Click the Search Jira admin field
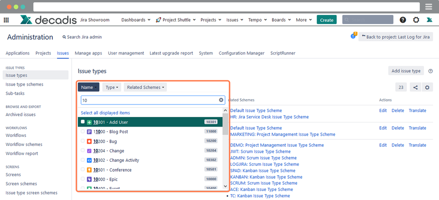The width and height of the screenshot is (439, 200). pos(82,37)
